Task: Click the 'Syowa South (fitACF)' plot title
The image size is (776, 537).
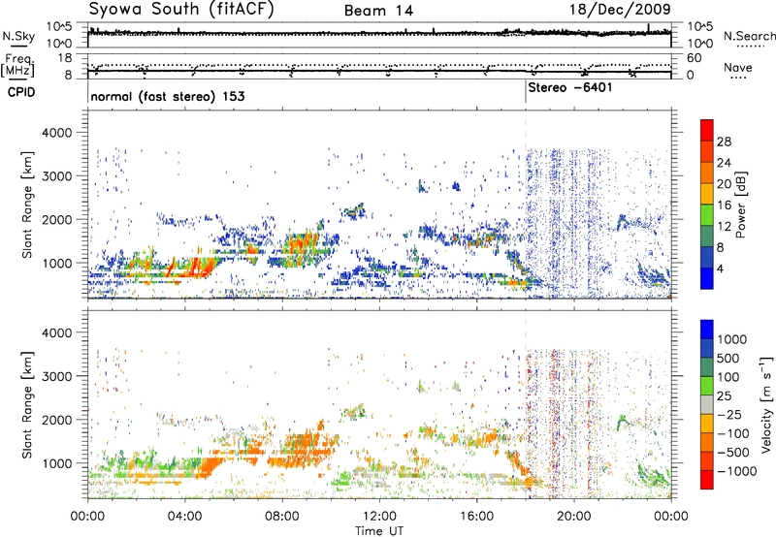Action: (181, 10)
